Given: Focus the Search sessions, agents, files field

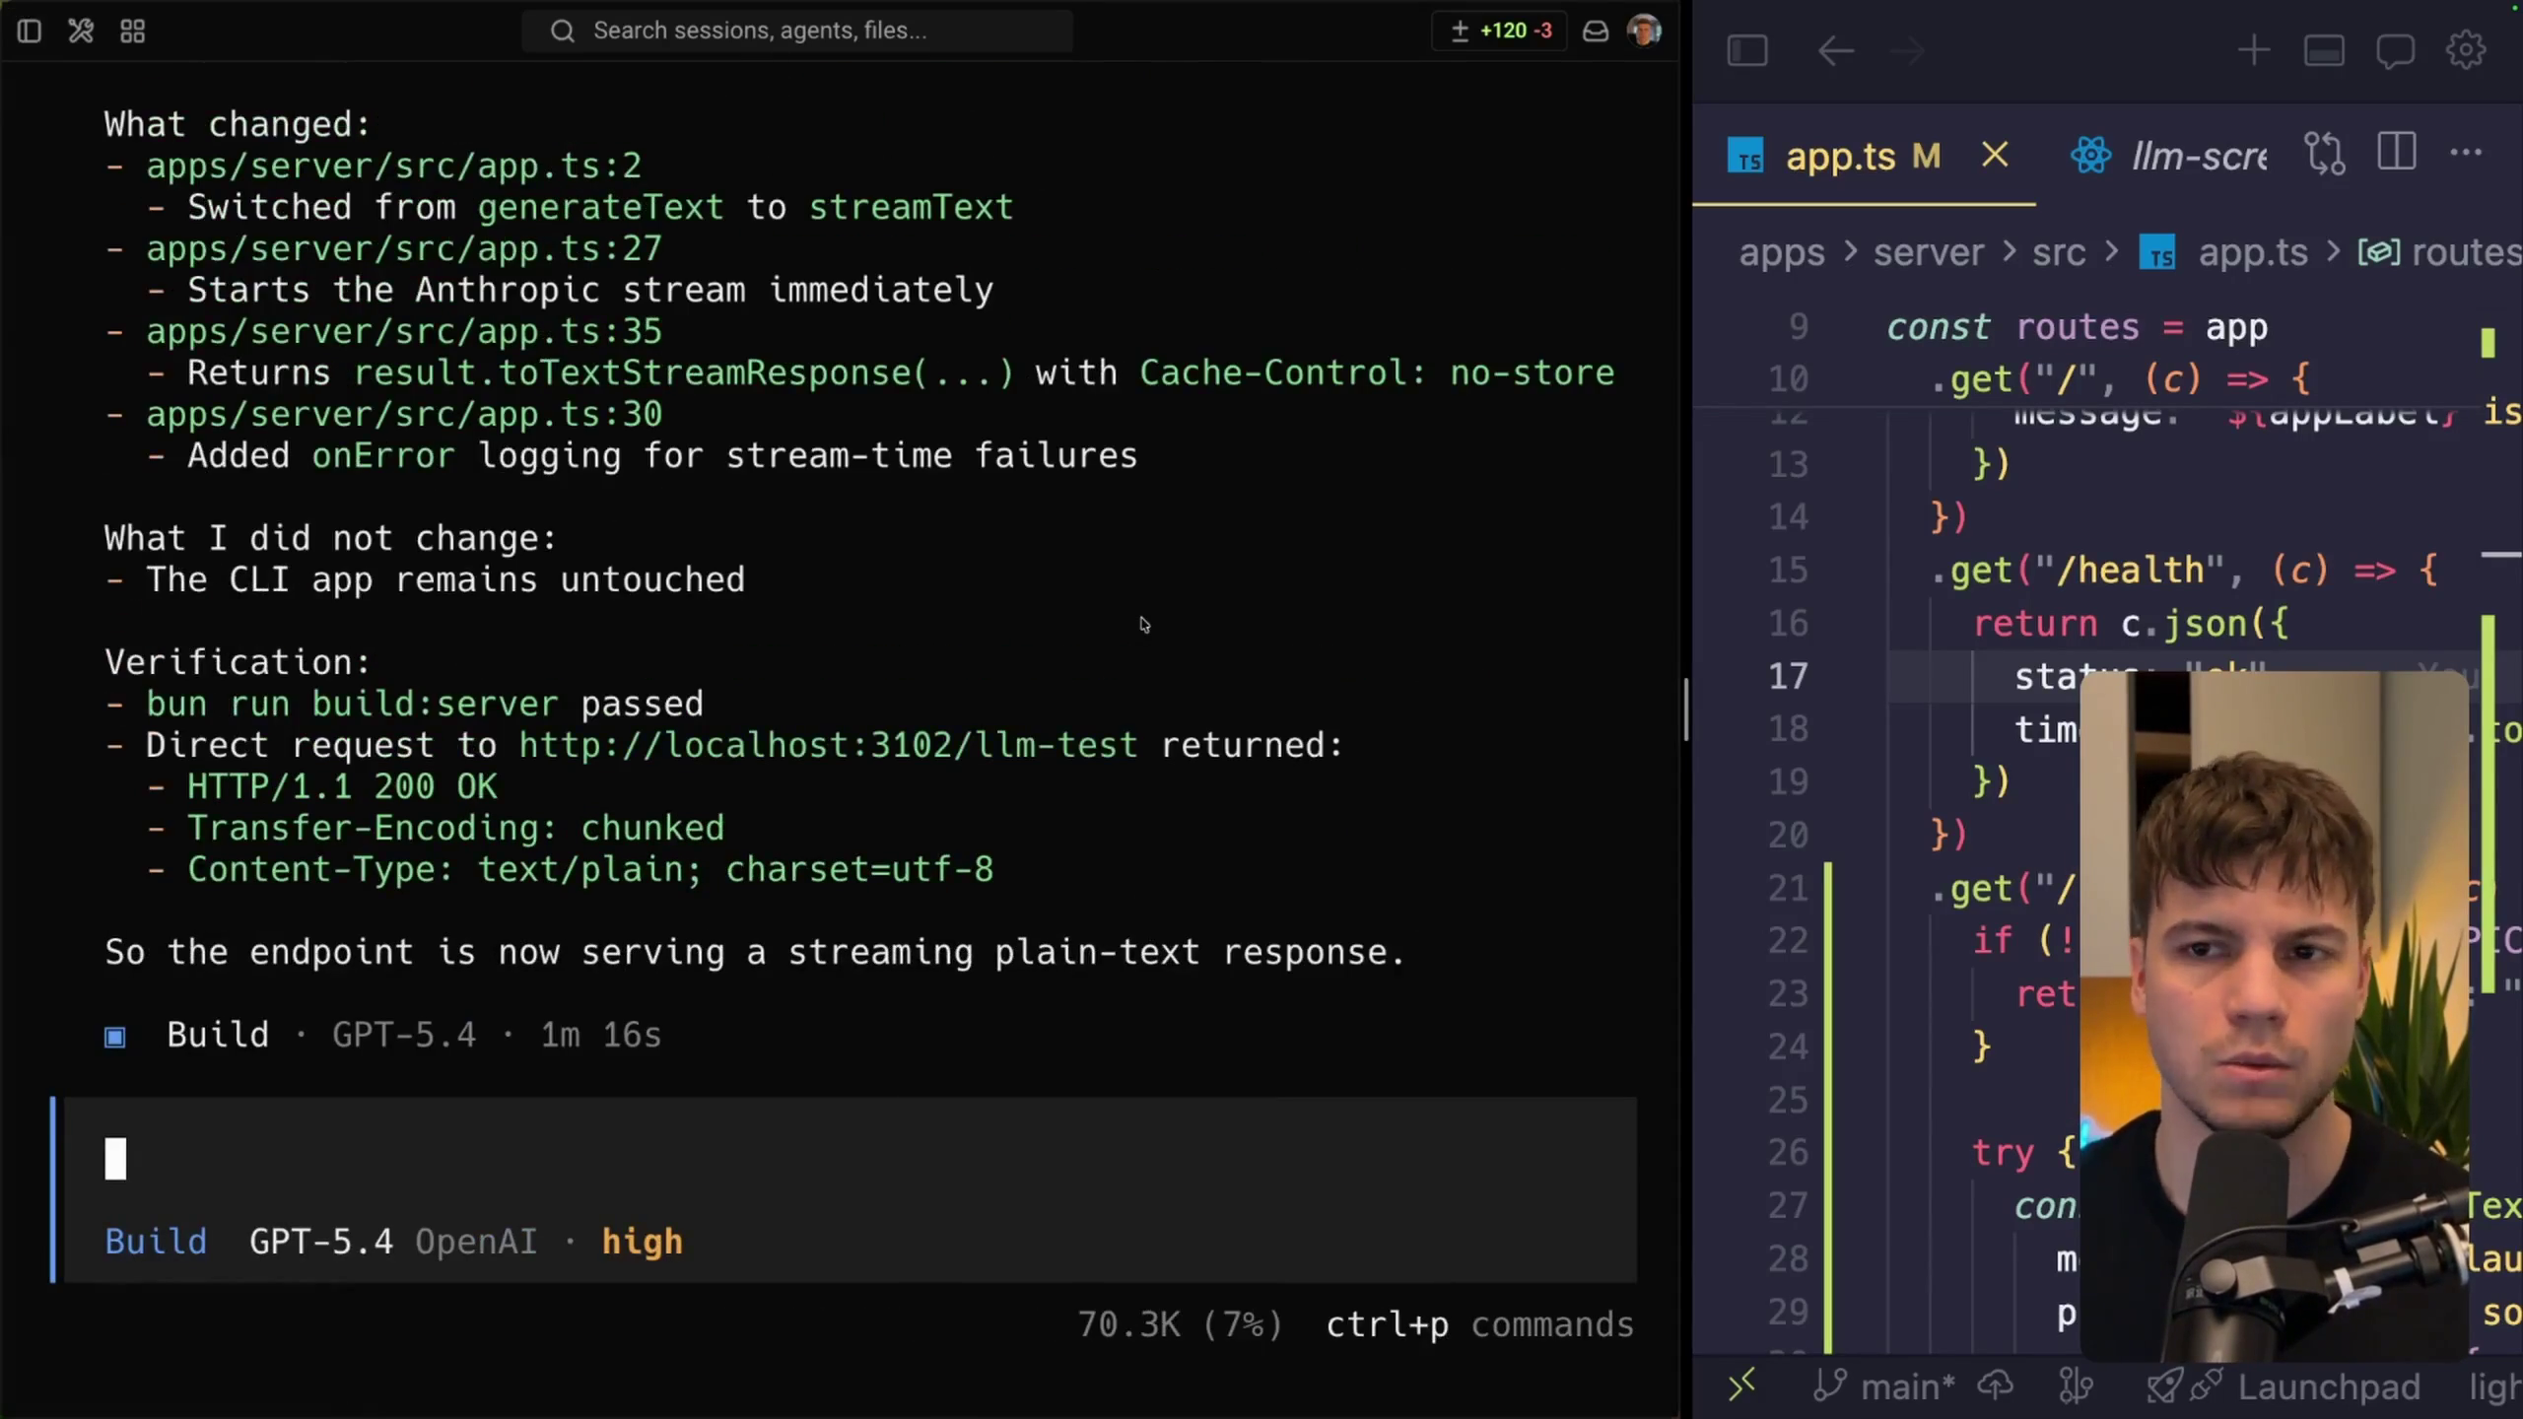Looking at the screenshot, I should [x=796, y=31].
